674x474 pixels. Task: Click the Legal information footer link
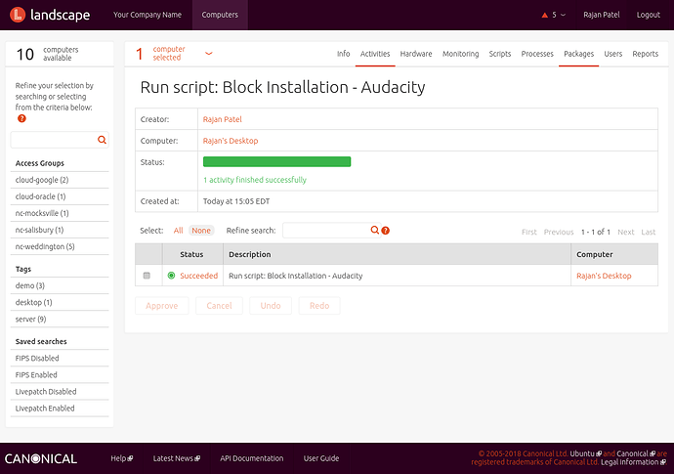[x=633, y=462]
